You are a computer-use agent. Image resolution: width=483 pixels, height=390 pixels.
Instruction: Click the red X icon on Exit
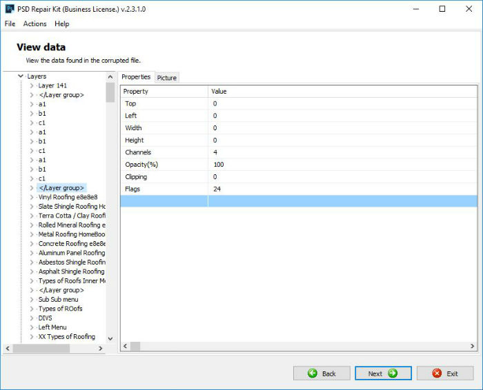(x=437, y=373)
